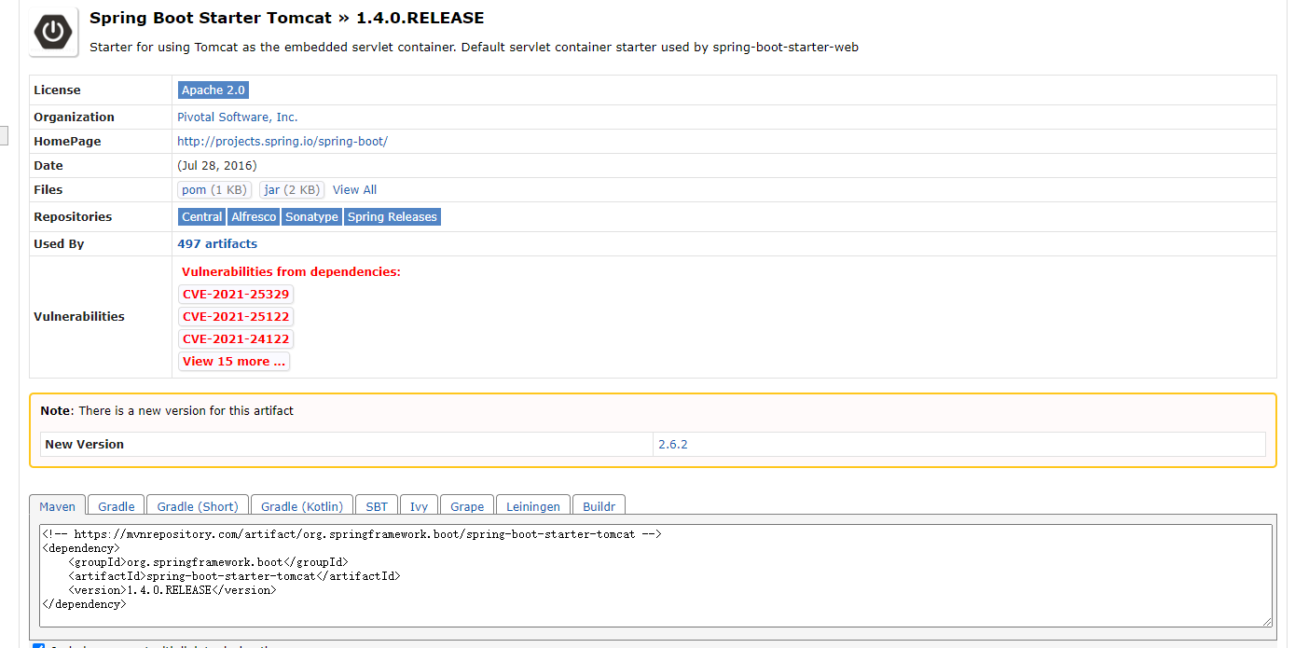
Task: Open the 497 artifacts usage link
Action: click(217, 244)
